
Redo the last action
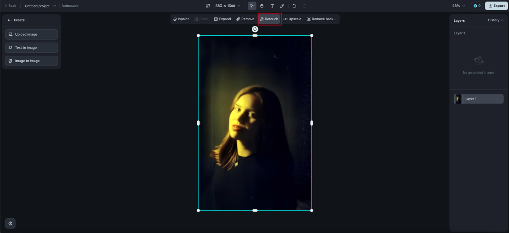point(304,6)
